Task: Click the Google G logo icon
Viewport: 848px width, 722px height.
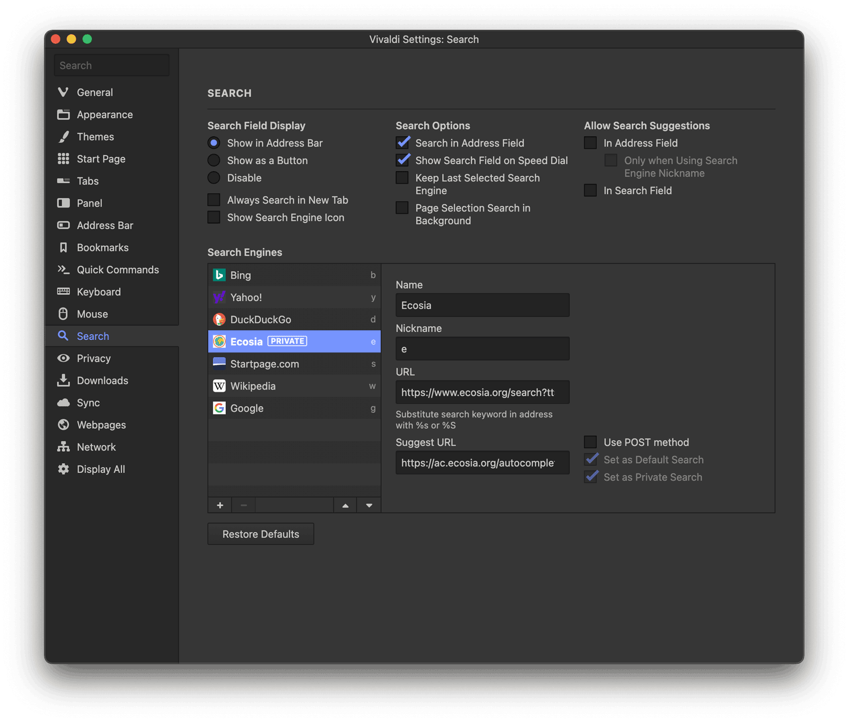Action: (219, 408)
